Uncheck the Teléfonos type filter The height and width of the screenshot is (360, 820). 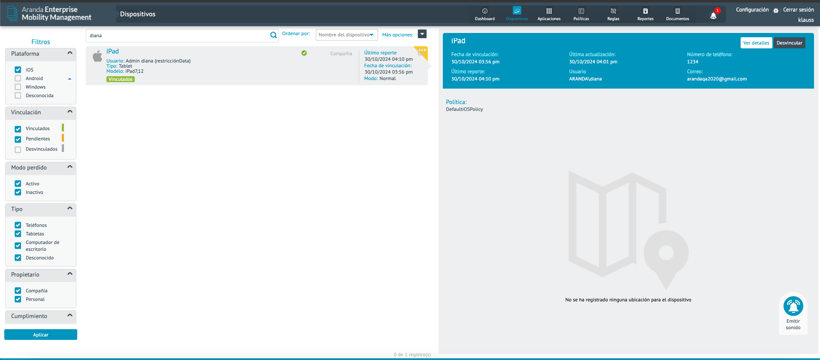[x=18, y=225]
